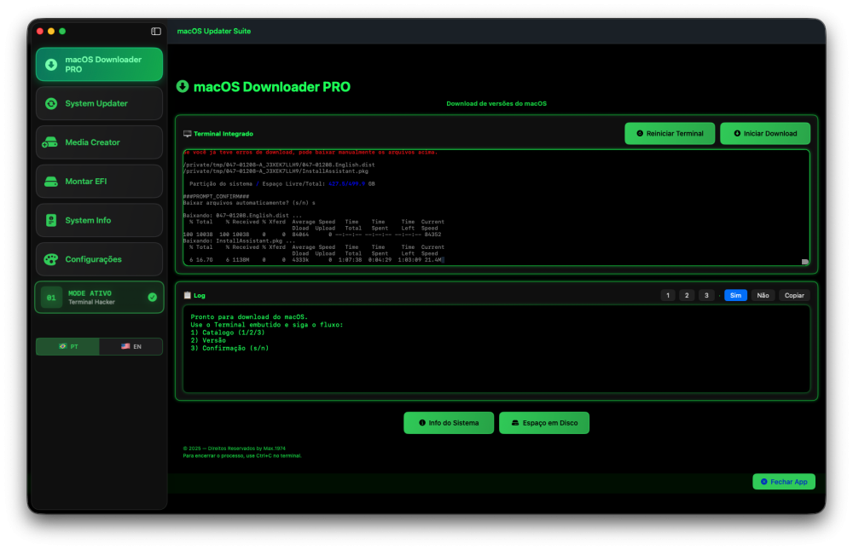Copy the log with Copiar
The height and width of the screenshot is (550, 853).
(x=794, y=295)
